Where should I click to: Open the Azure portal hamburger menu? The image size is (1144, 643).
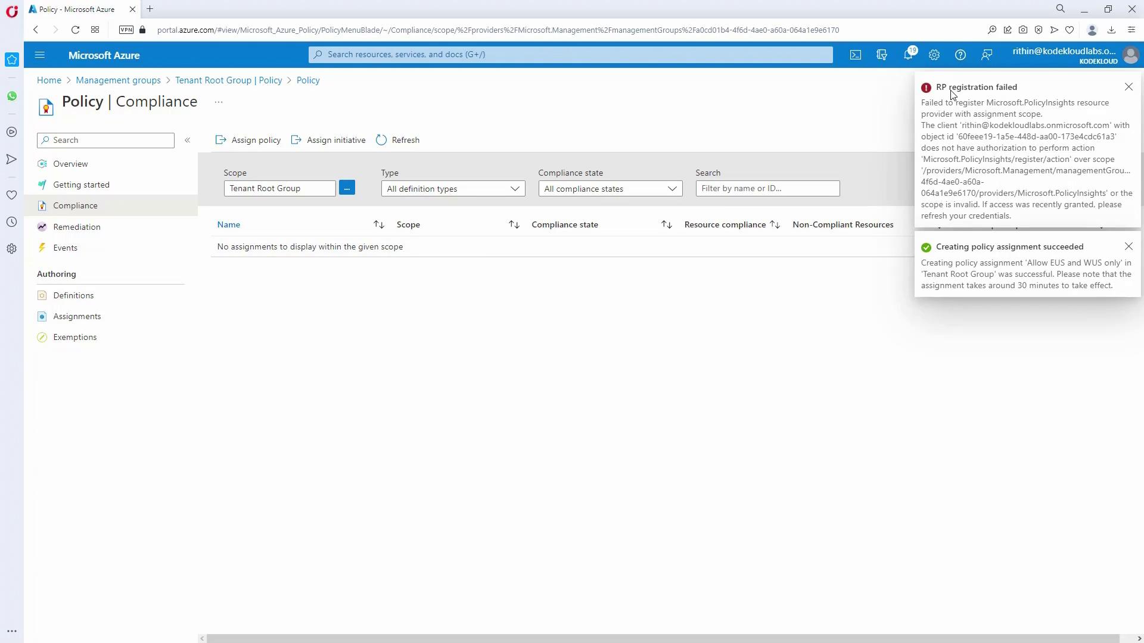[40, 55]
